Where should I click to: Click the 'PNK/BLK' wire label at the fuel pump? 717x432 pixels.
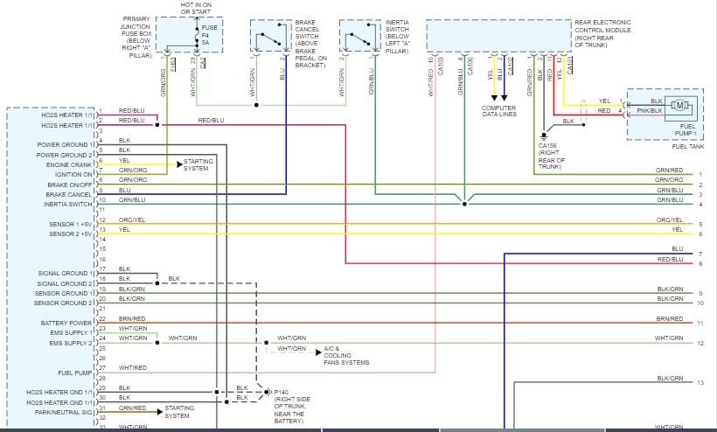tap(650, 111)
